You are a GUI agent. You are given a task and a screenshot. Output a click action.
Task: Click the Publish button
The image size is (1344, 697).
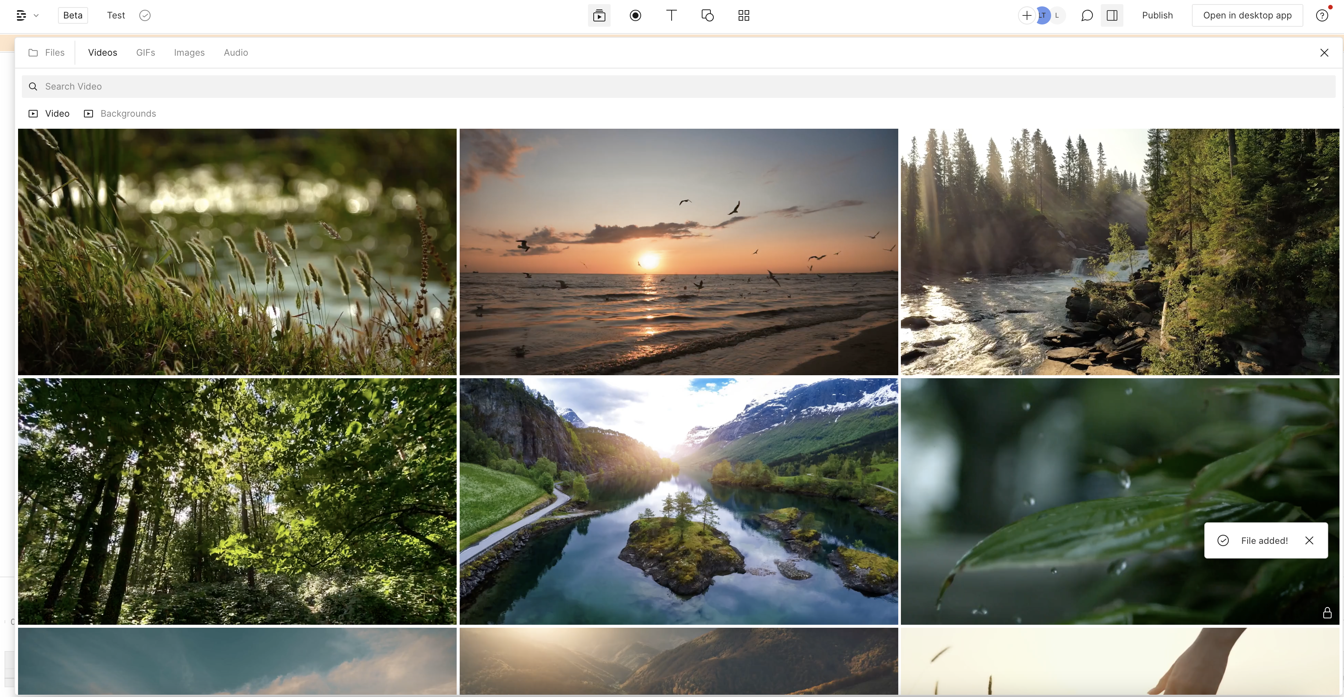[1157, 16]
